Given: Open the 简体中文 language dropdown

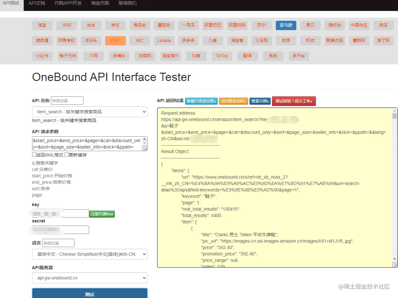Looking at the screenshot, I should [90, 254].
